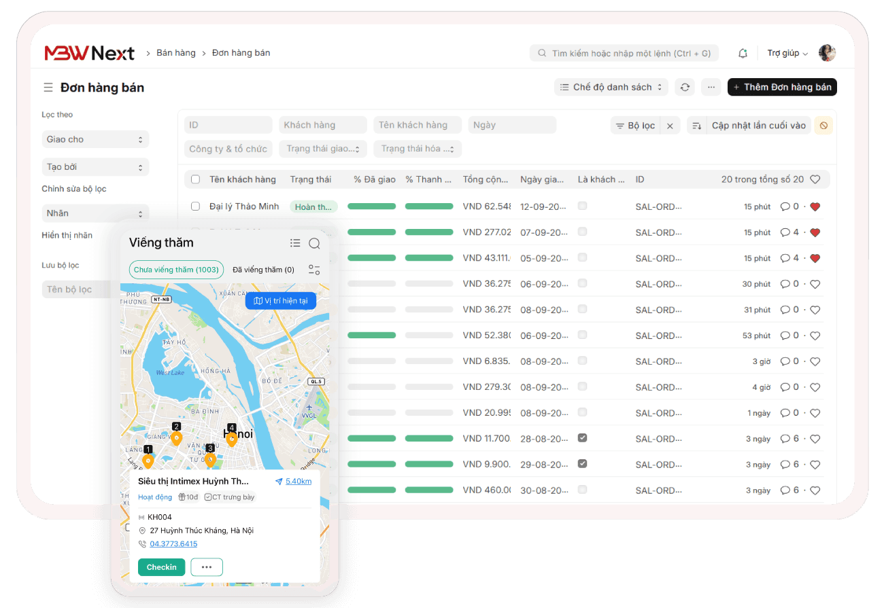
Task: Click the search command input field
Action: 624,53
